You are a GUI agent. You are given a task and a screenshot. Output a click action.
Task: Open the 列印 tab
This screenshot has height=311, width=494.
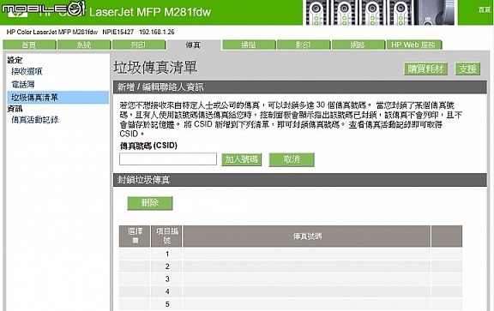[139, 45]
